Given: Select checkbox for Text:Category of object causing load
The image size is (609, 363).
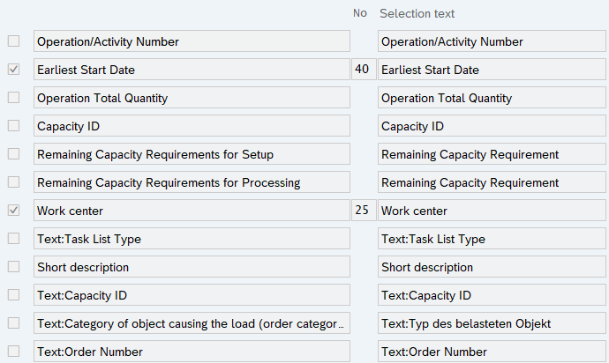Looking at the screenshot, I should click(x=13, y=323).
